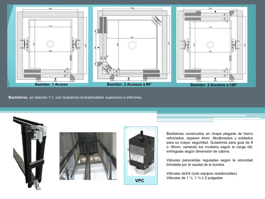The image size is (265, 199).
Task: Click the bottom entry arrow in the 1 Acceso diagram
Action: point(56,78)
